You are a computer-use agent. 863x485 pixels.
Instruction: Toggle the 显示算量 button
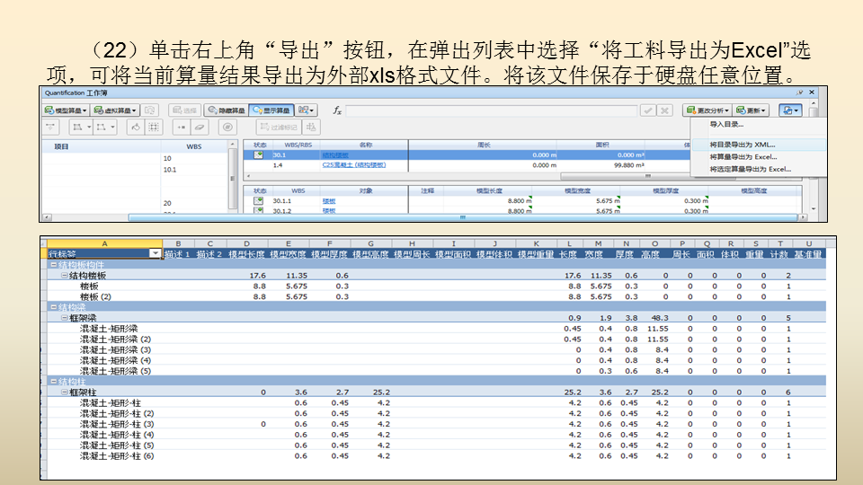tap(271, 110)
